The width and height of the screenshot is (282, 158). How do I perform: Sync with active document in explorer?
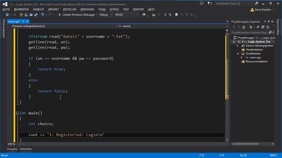258,27
